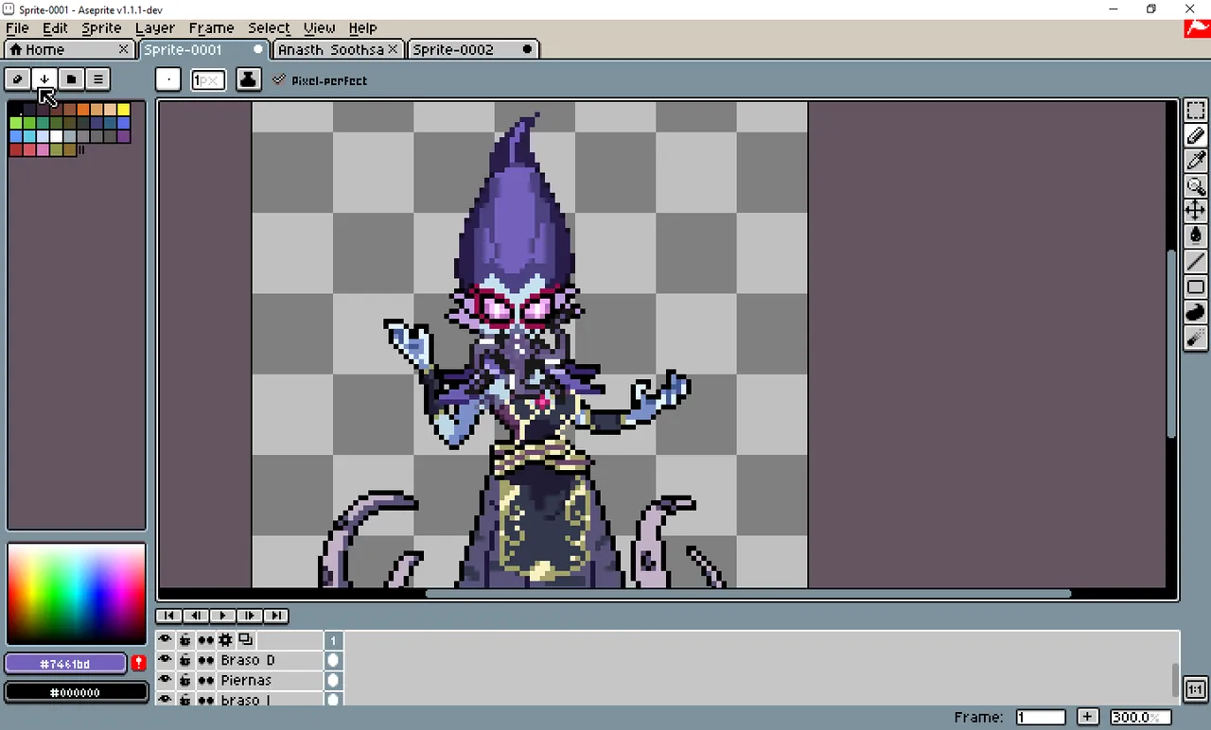Screen dimensions: 1211x730
Task: Click the sort palette arrow button
Action: [x=44, y=79]
